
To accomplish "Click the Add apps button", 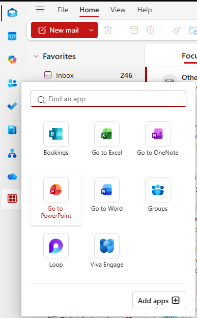I will 159,300.
